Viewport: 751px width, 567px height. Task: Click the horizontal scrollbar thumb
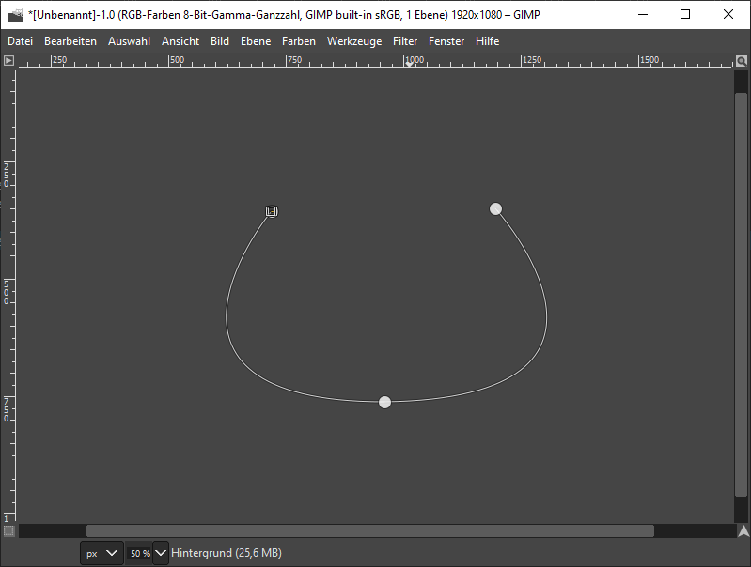click(x=369, y=531)
